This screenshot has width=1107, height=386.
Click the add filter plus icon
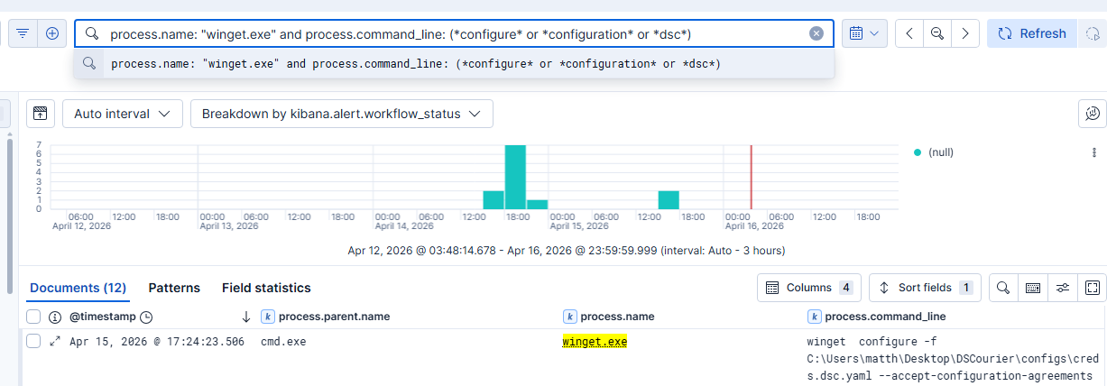pos(52,33)
